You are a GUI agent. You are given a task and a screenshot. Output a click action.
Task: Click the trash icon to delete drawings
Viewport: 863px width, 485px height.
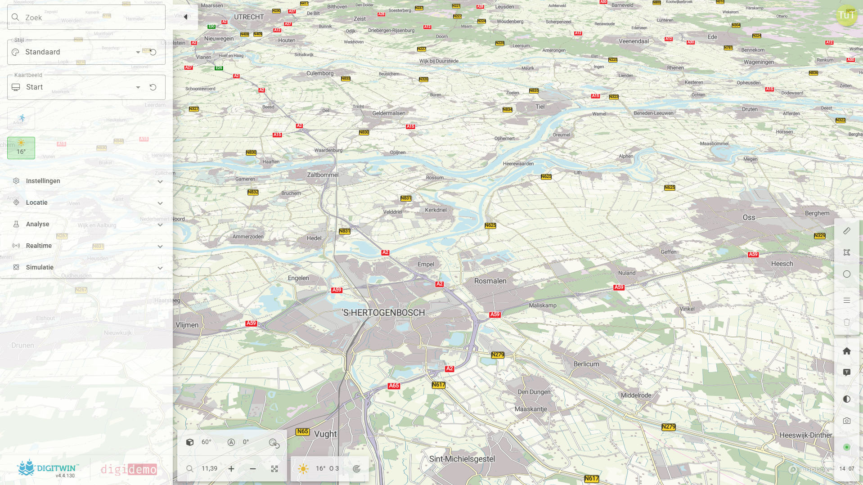click(x=847, y=322)
